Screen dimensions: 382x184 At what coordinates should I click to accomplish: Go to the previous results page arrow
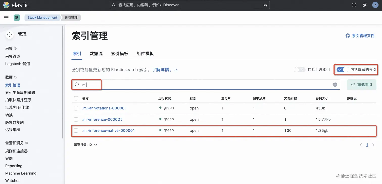point(361,145)
